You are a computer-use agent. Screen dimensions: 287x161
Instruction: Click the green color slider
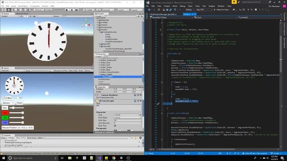click(17, 118)
